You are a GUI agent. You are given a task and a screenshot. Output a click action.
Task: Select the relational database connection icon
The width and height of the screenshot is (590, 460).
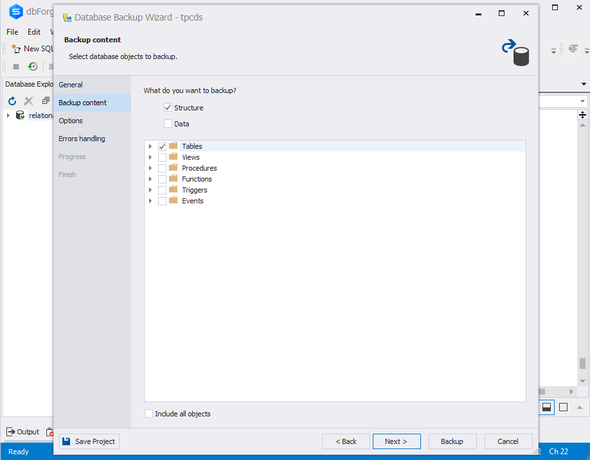point(20,115)
